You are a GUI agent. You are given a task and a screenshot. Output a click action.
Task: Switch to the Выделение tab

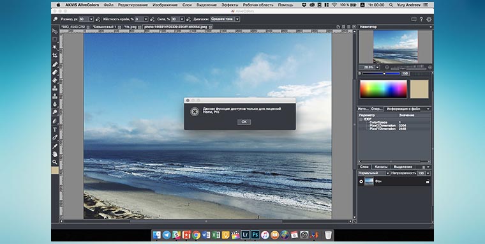(x=403, y=167)
